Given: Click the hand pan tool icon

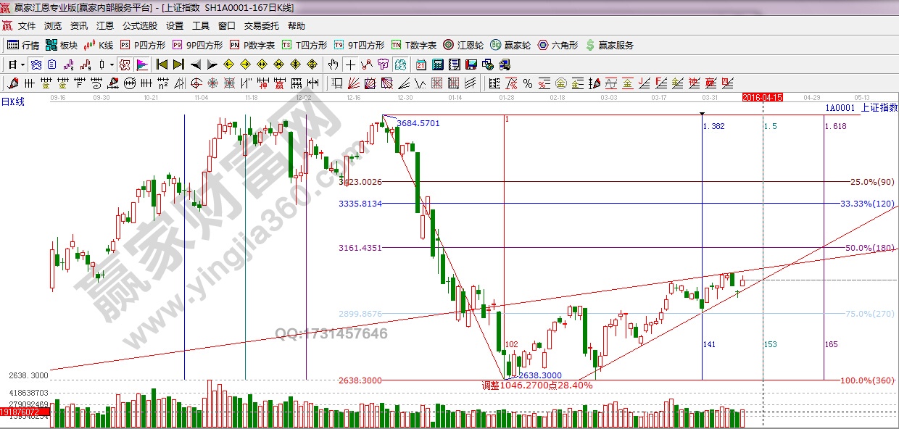Looking at the screenshot, I should [x=333, y=64].
